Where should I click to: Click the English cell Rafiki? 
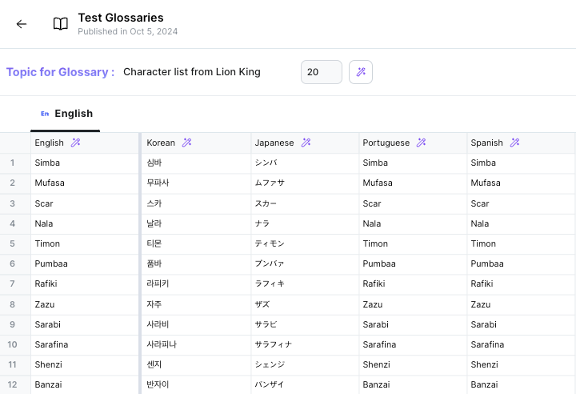click(x=85, y=283)
